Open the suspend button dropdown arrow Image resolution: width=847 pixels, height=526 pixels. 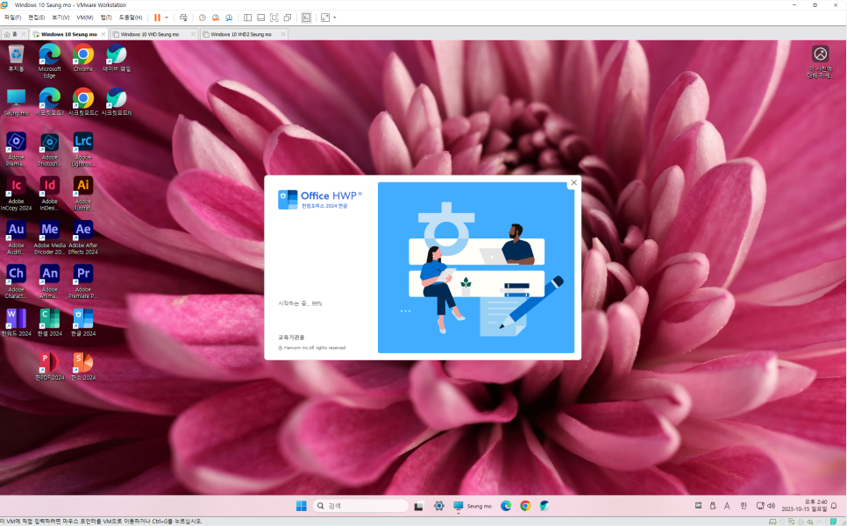(167, 18)
